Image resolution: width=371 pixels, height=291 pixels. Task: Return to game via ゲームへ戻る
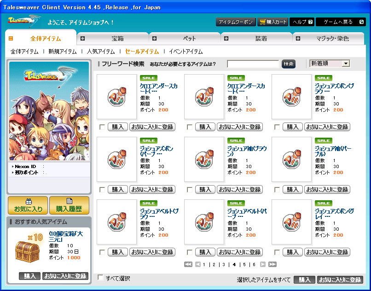pyautogui.click(x=341, y=22)
